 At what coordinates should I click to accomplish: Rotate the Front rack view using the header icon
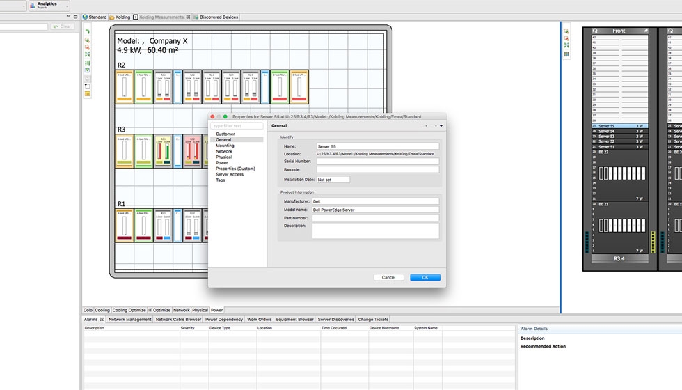(x=595, y=31)
